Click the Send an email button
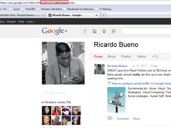 pyautogui.click(x=55, y=93)
